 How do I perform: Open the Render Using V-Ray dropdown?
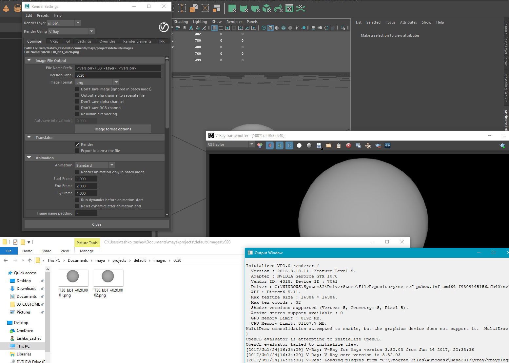[x=71, y=31]
